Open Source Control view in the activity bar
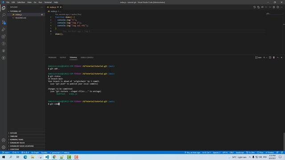 click(x=4, y=22)
